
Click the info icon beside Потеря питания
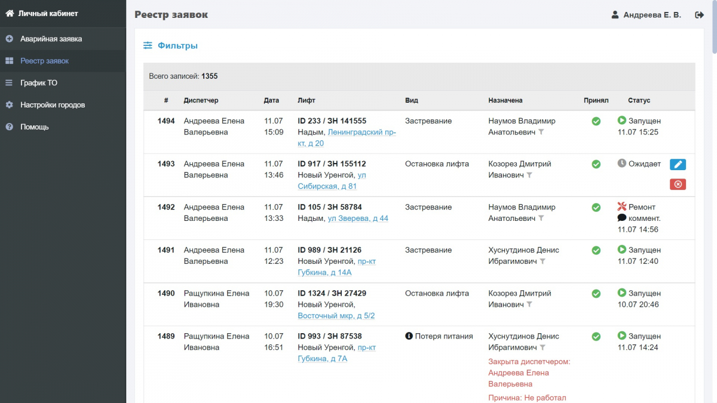(409, 336)
